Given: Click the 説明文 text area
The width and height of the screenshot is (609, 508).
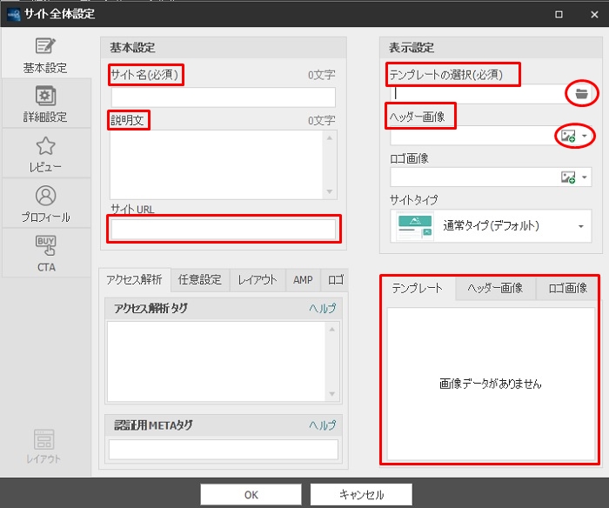Looking at the screenshot, I should pyautogui.click(x=217, y=164).
